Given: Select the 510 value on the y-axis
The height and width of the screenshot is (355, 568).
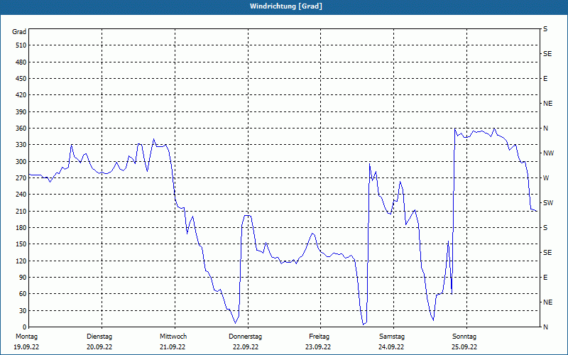Looking at the screenshot, I should pos(22,45).
